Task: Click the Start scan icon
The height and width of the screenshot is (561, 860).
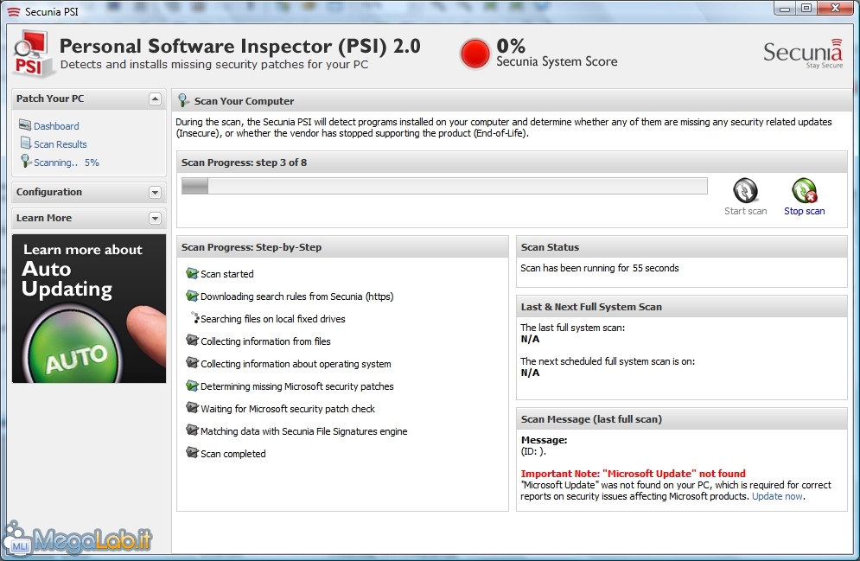Action: click(745, 191)
